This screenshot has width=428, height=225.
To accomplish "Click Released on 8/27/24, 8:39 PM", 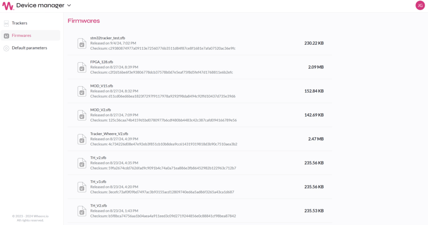I will pos(114,67).
